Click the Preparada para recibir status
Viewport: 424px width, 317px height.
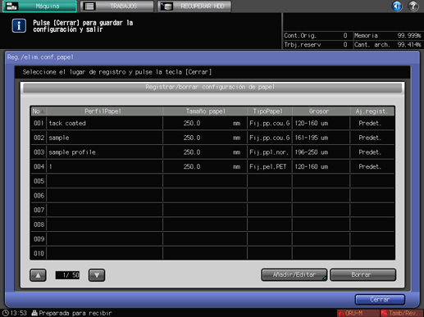coord(71,313)
